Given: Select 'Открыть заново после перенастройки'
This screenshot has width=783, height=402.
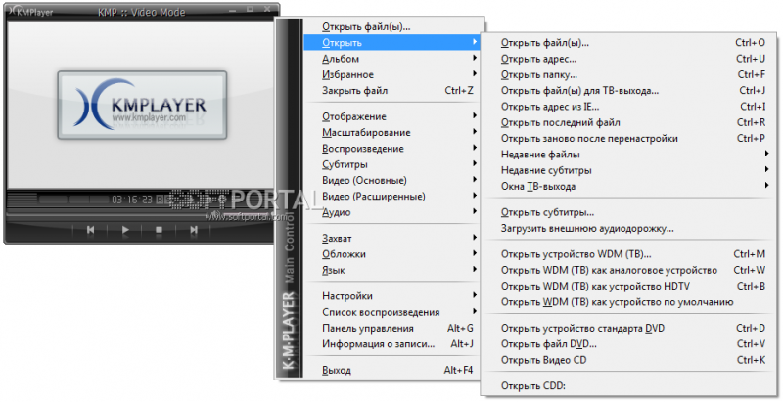Looking at the screenshot, I should click(630, 139).
